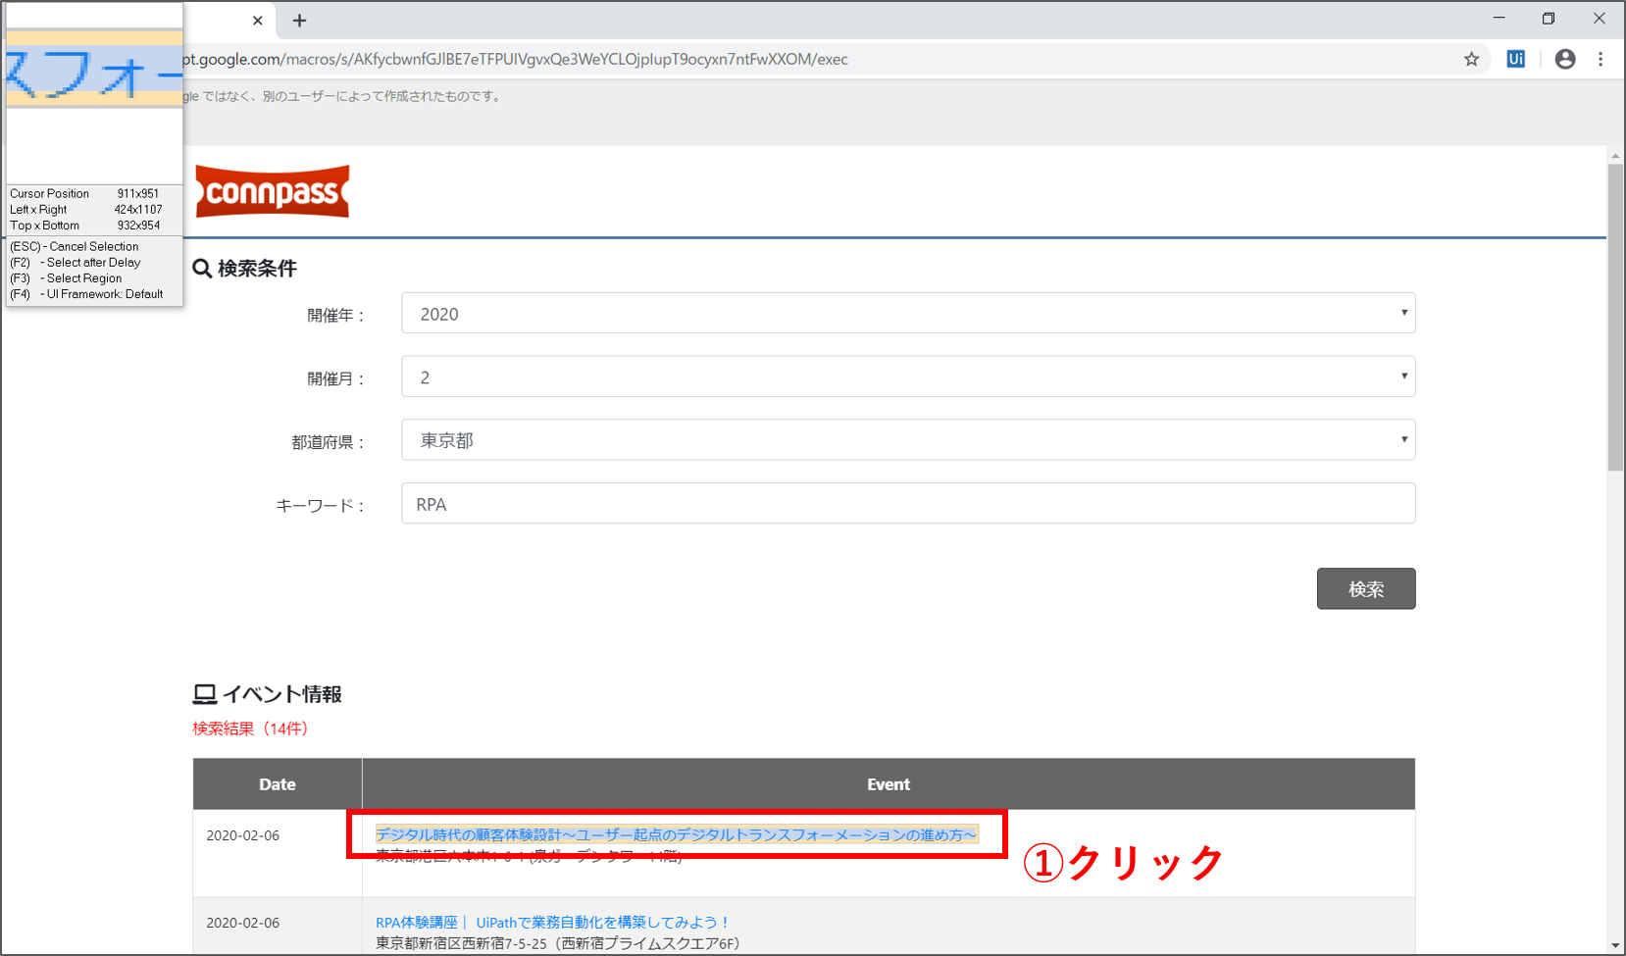Expand the 開催月 dropdown showing 2

click(907, 377)
